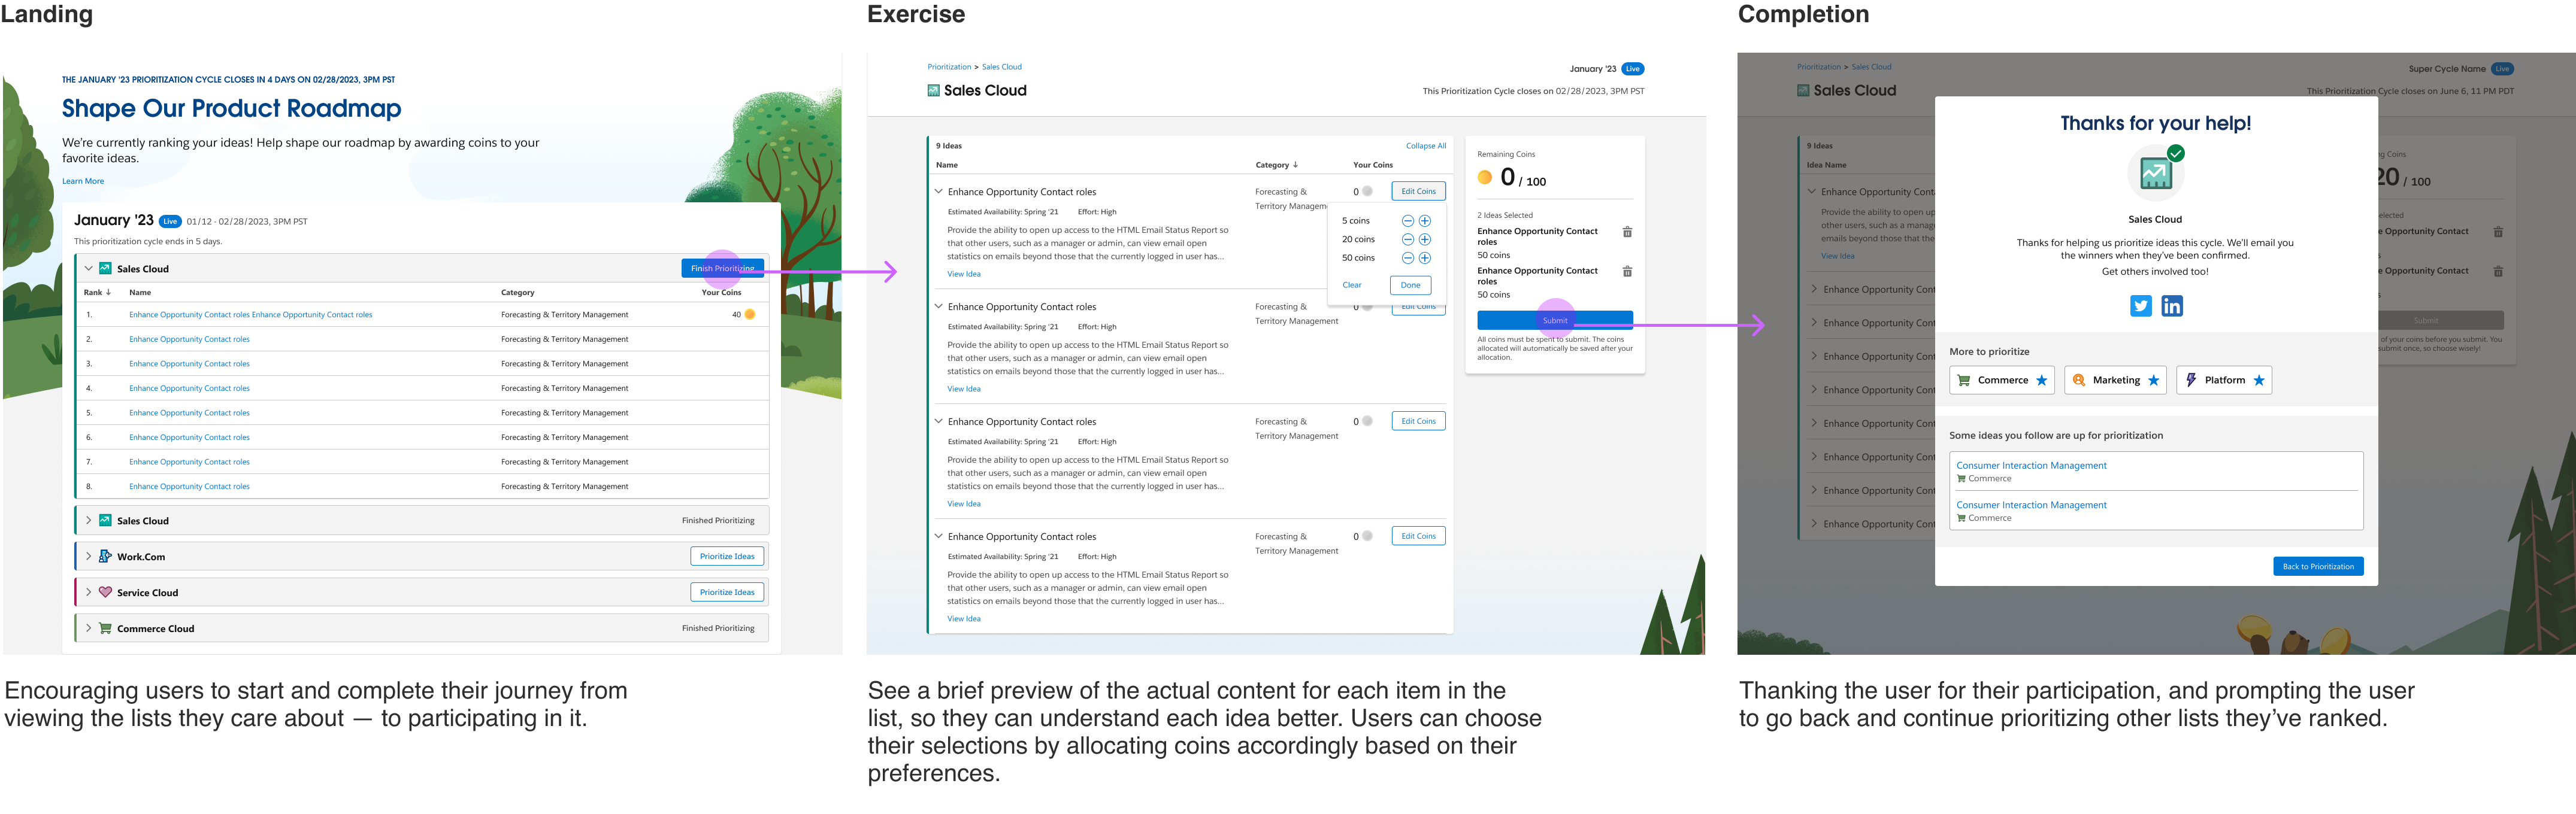Expand the Sales Cloud row marked Finished Prioritizing
The width and height of the screenshot is (2576, 814).
point(88,520)
